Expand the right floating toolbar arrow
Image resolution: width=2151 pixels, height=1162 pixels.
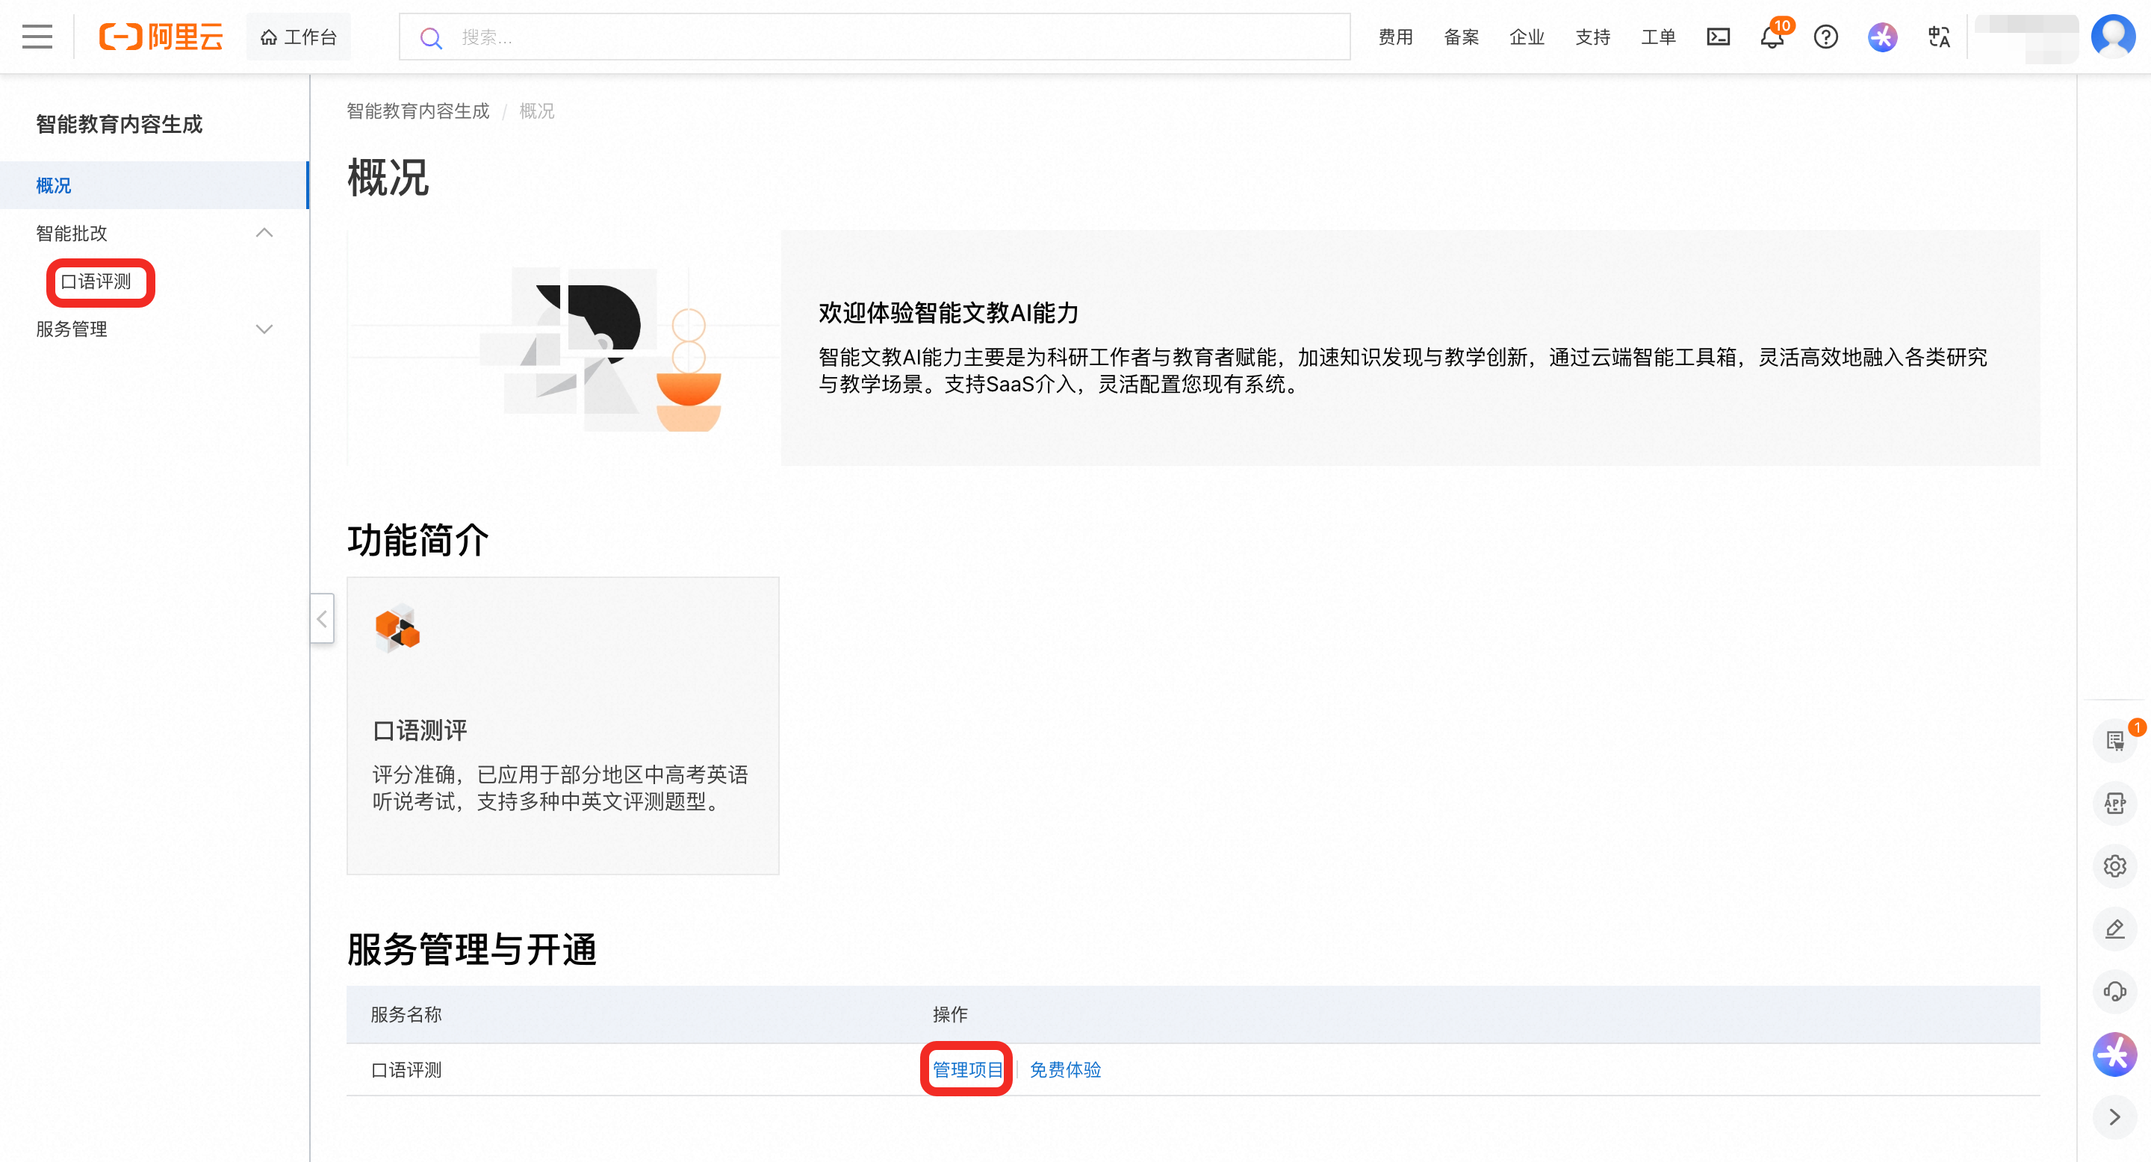(x=2114, y=1117)
